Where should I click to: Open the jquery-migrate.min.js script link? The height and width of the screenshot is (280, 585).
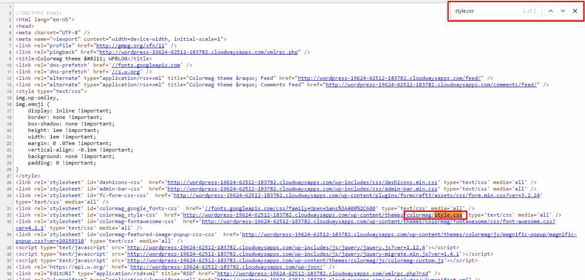click(293, 254)
